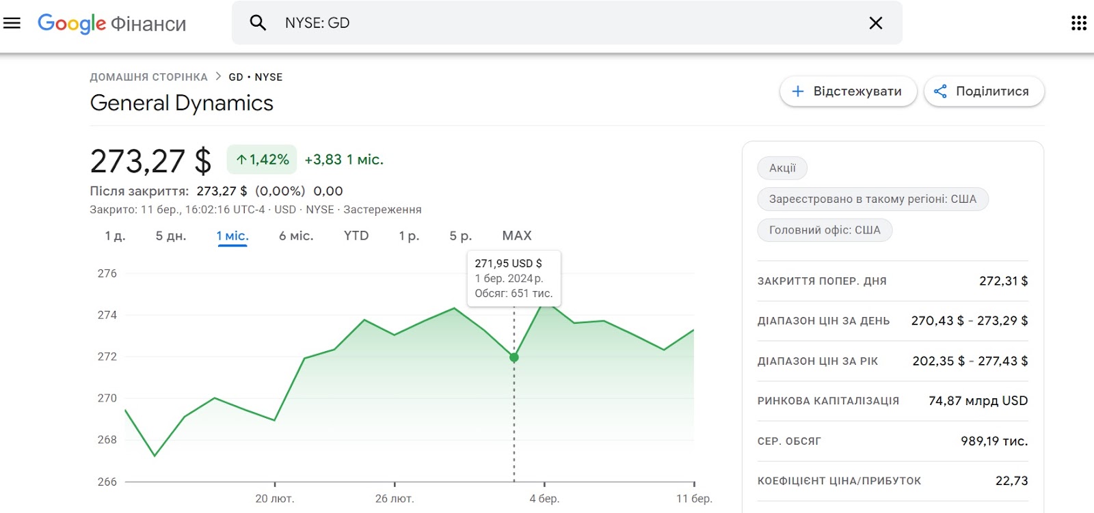The image size is (1094, 513).
Task: Click the 989,19 тис. volume value
Action: pyautogui.click(x=994, y=441)
